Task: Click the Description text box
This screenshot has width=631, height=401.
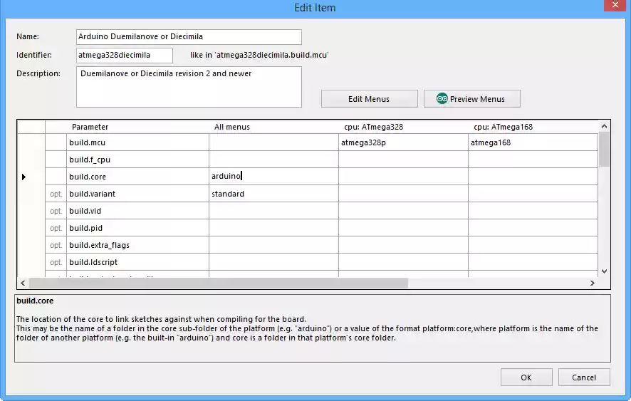Action: click(x=189, y=87)
